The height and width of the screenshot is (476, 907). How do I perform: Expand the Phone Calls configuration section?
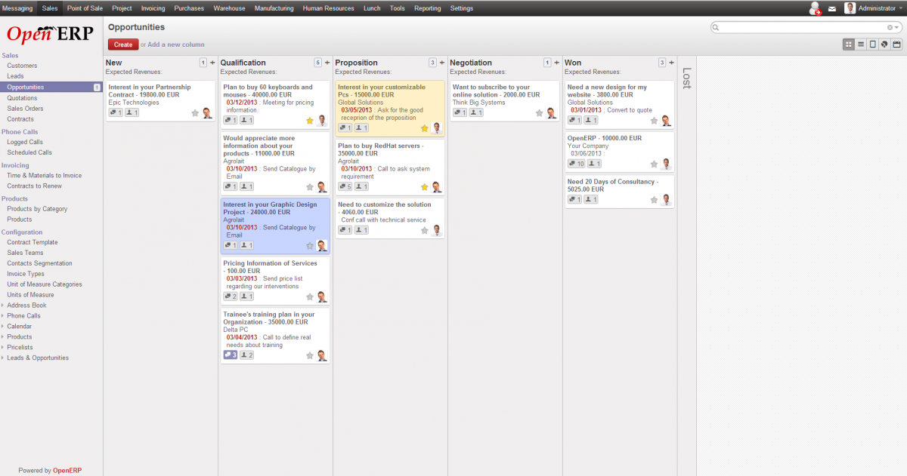click(x=23, y=316)
